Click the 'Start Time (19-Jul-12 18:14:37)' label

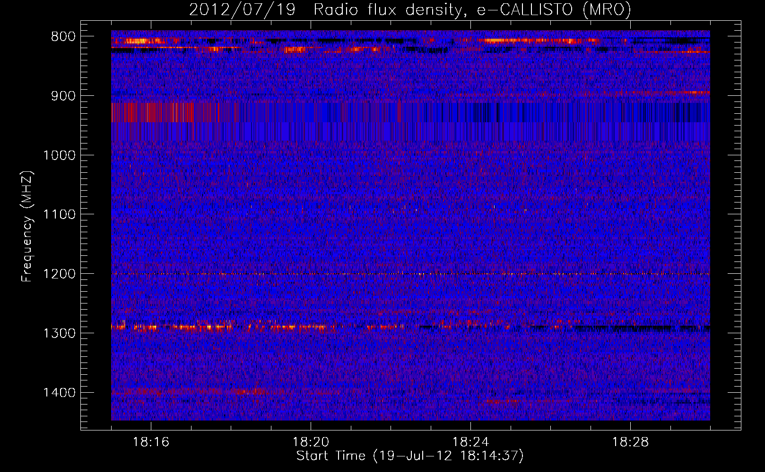click(x=410, y=456)
